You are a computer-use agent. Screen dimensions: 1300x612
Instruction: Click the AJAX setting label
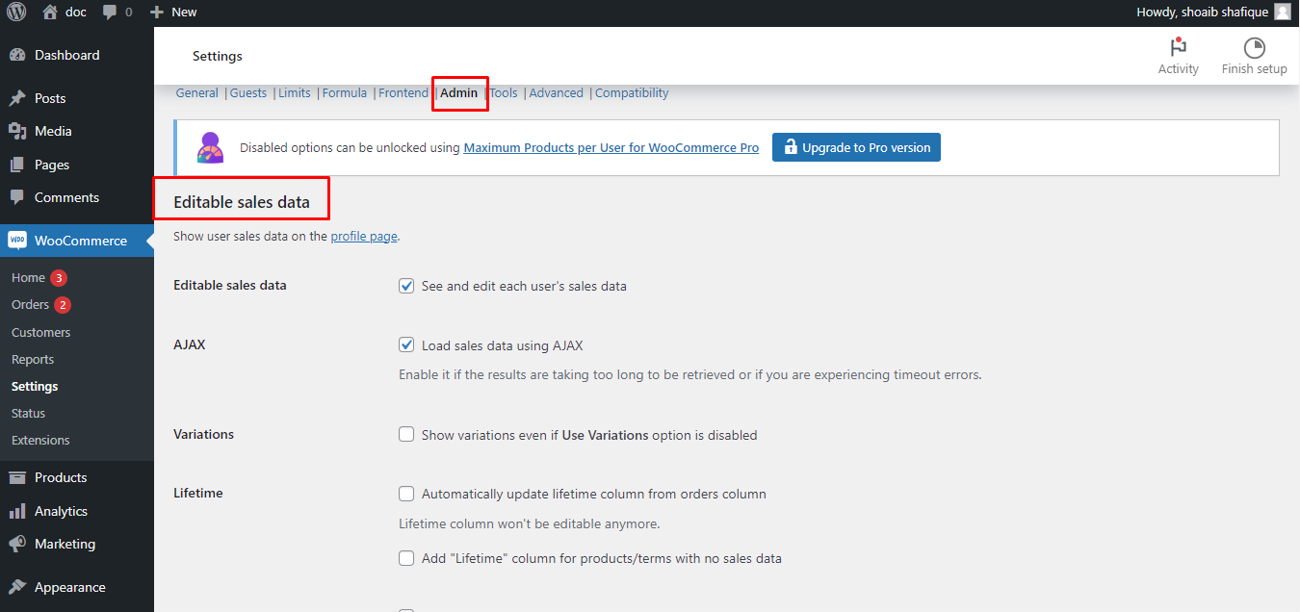point(190,344)
